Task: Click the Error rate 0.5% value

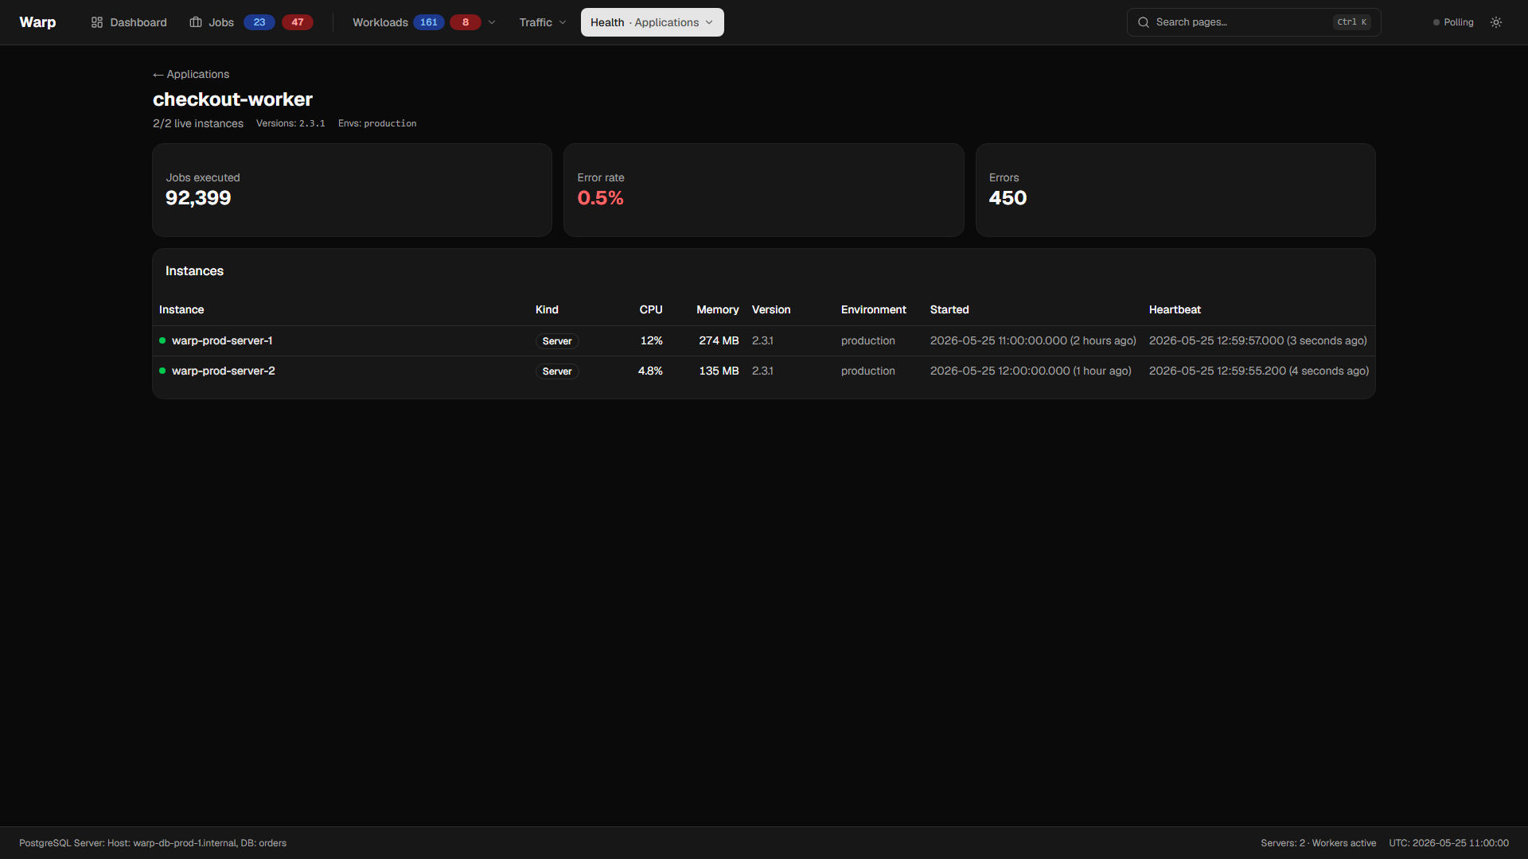Action: (x=601, y=198)
